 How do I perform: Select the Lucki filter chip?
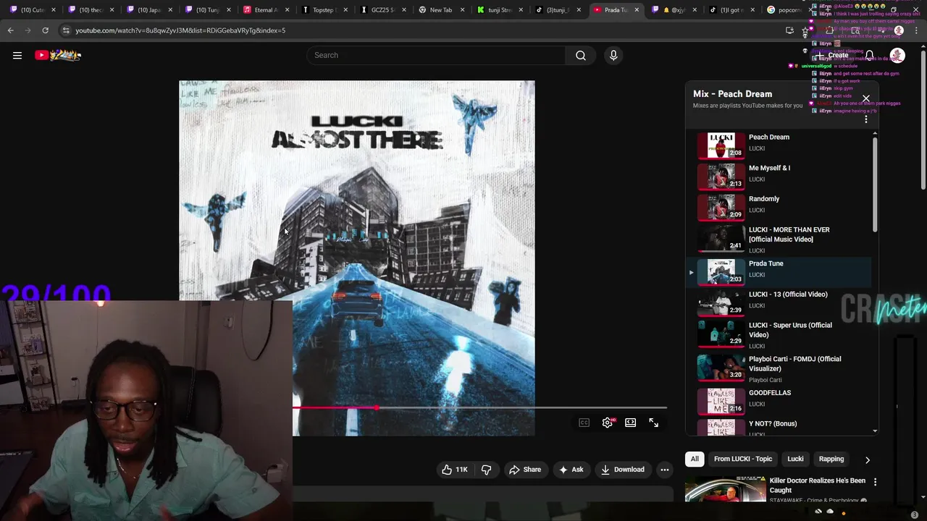point(795,459)
